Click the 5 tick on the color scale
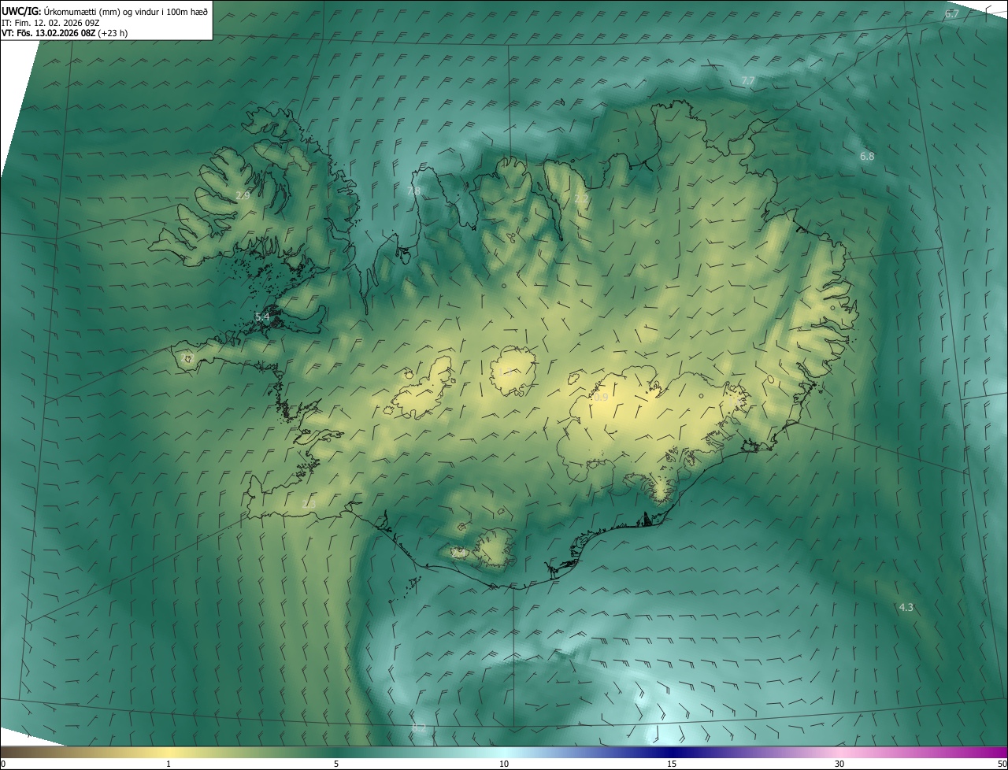The height and width of the screenshot is (770, 1008). tap(336, 764)
